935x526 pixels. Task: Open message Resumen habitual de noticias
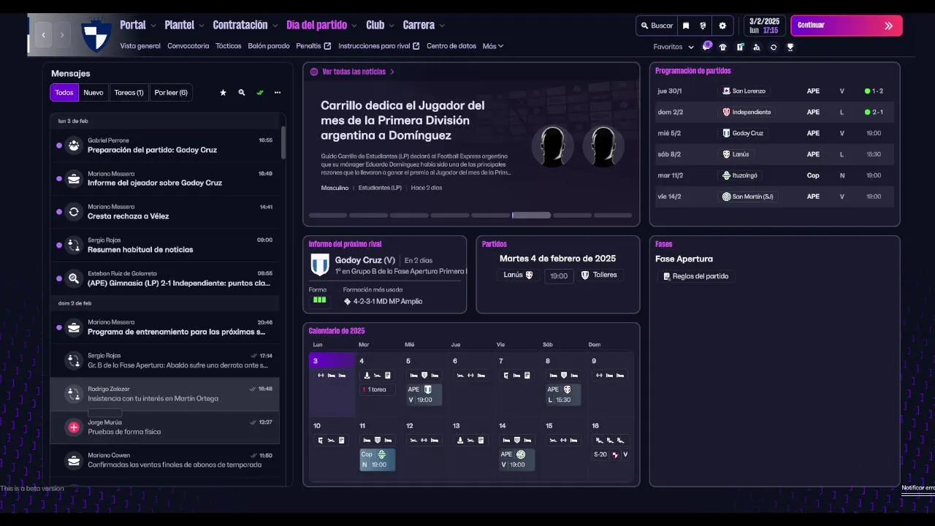coord(164,245)
